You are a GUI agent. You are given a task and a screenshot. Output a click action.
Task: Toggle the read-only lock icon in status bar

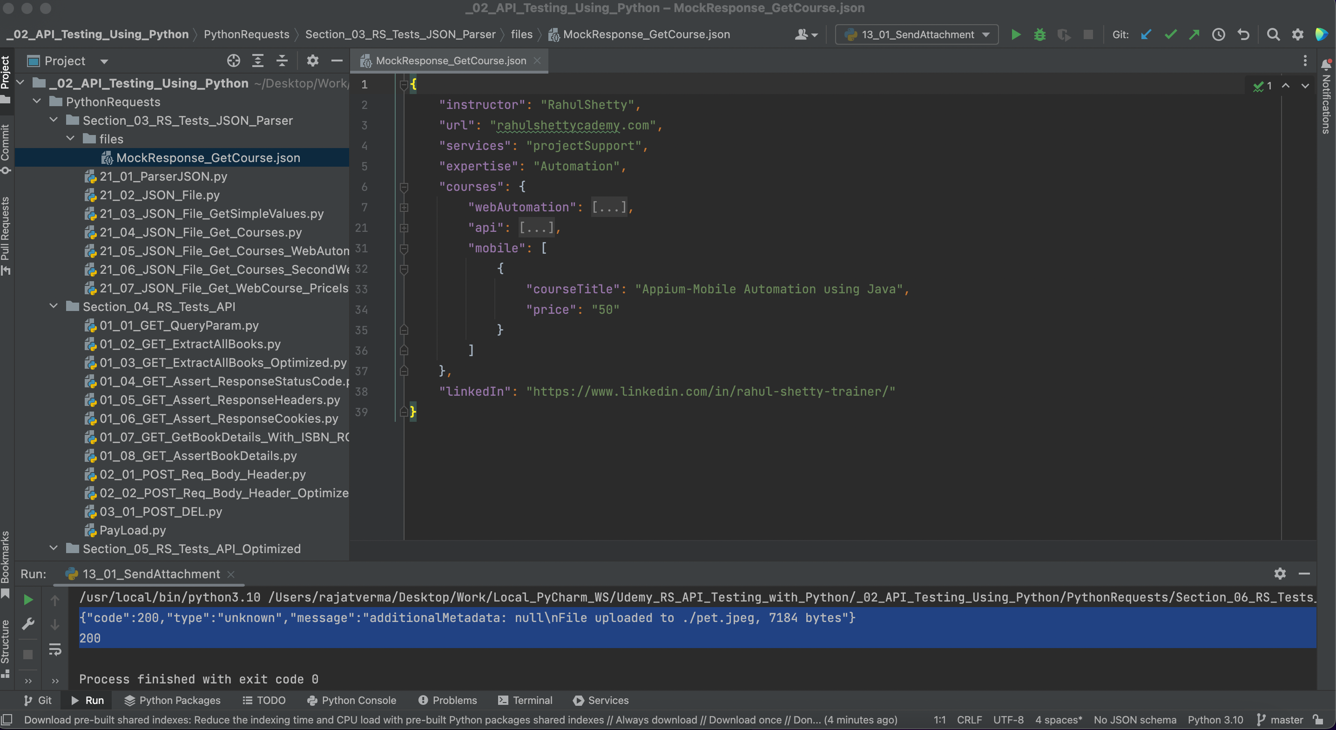click(x=1318, y=720)
